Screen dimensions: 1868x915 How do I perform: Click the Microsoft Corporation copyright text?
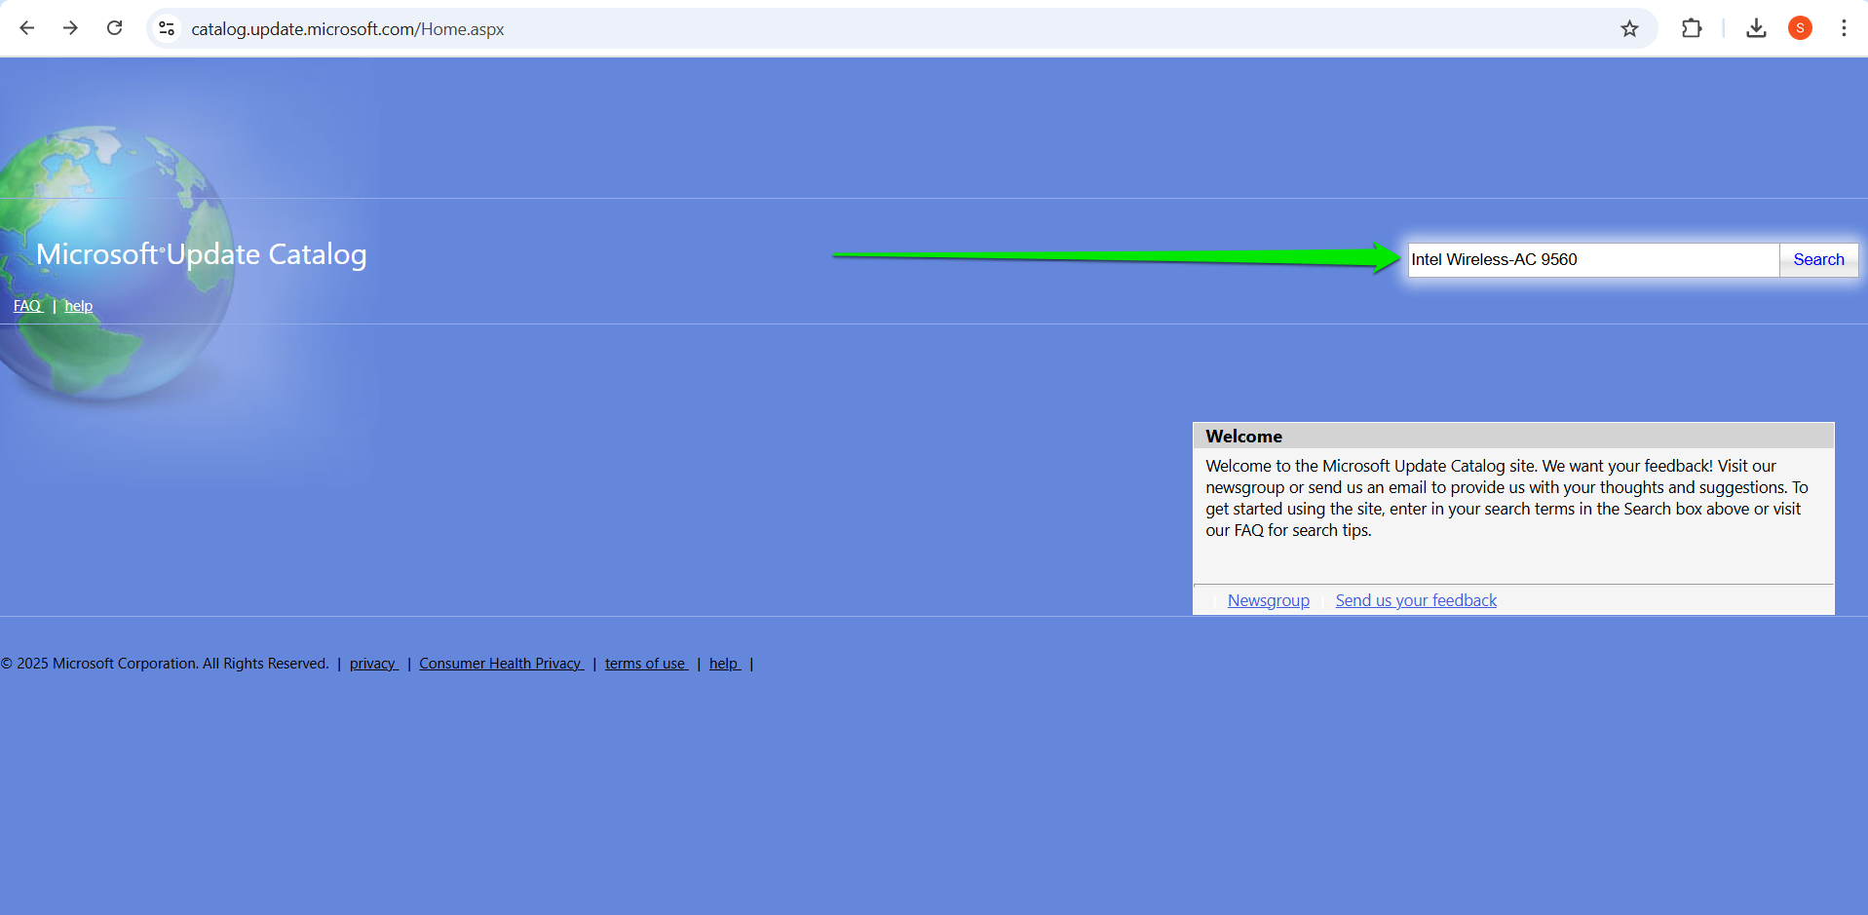[165, 664]
